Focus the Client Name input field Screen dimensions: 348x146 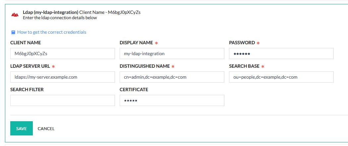tap(63, 54)
